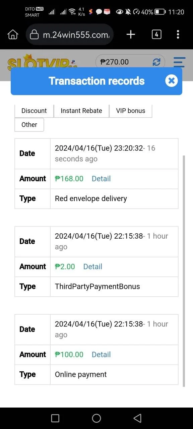Open Detail for the ₱2.00 payment bonus
This screenshot has width=193, height=429.
[x=93, y=266]
